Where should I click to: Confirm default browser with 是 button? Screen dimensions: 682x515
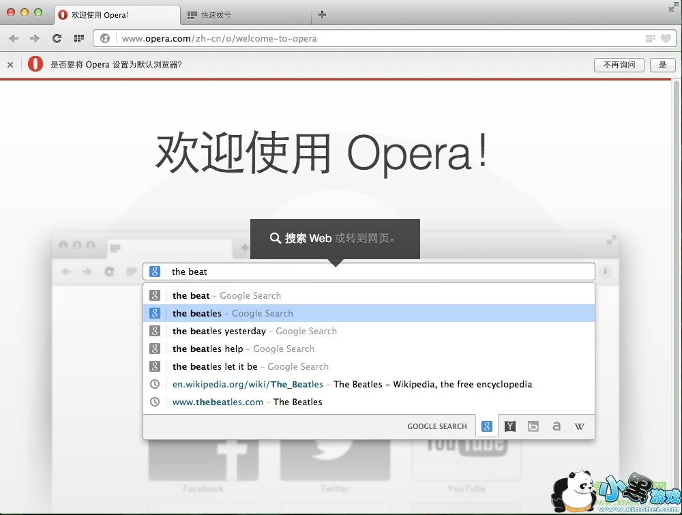(x=662, y=65)
